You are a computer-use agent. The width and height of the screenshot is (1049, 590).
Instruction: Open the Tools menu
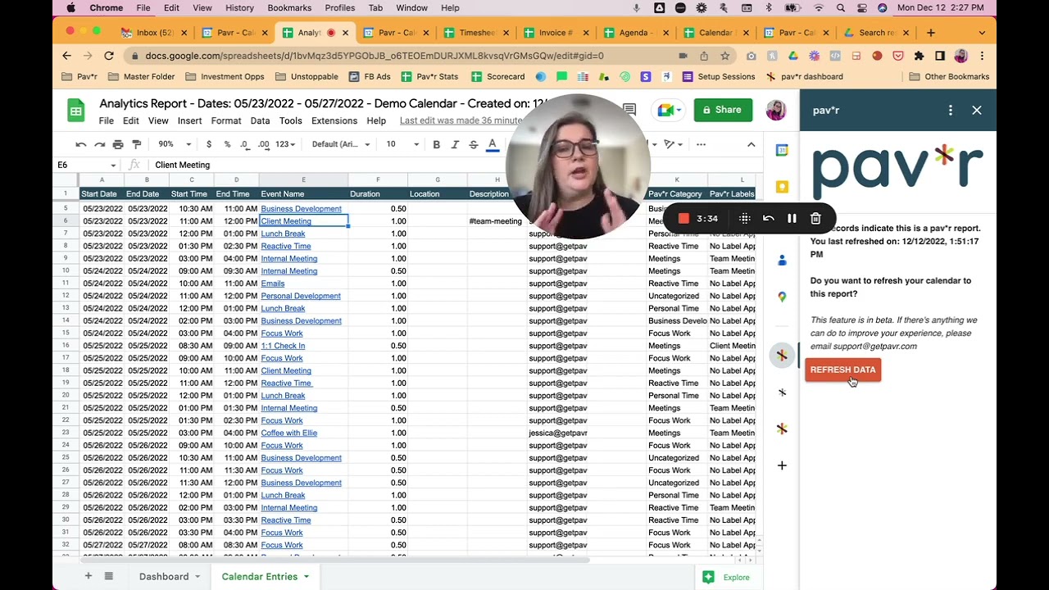tap(290, 121)
